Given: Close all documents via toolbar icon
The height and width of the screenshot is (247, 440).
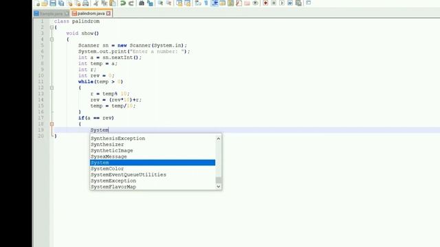Looking at the screenshot, I should point(78,3).
